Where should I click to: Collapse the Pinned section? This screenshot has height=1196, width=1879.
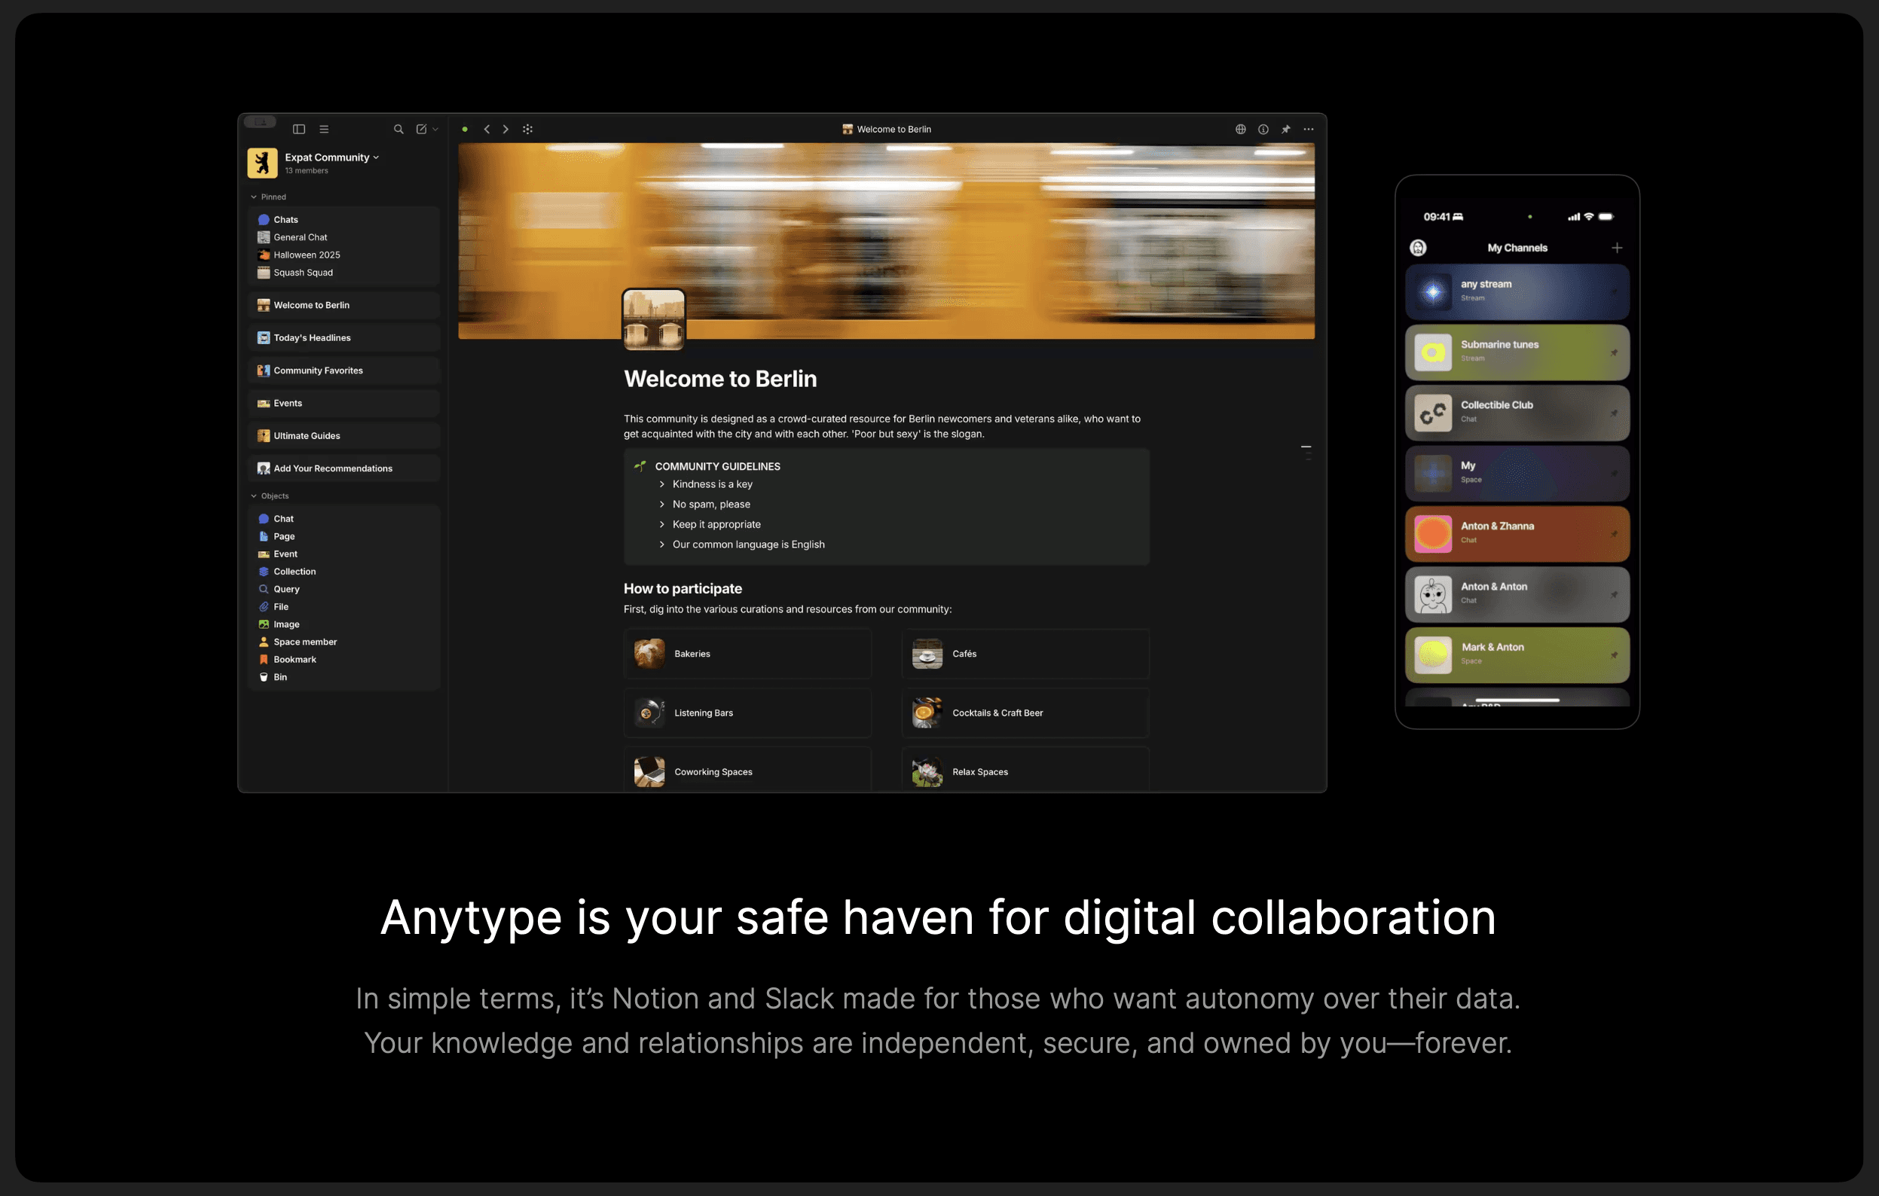click(254, 197)
